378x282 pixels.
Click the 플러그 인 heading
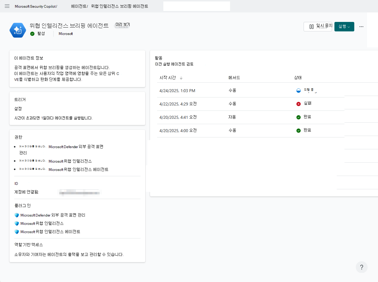click(x=23, y=206)
